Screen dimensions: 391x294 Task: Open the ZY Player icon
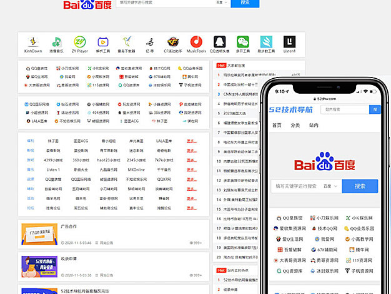coord(80,42)
